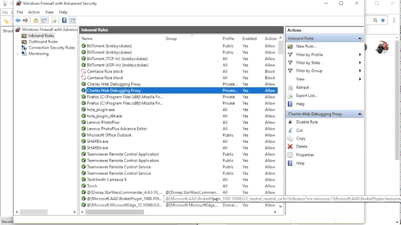401x225 pixels.
Task: Click the Refresh icon in Actions pane
Action: [290, 87]
